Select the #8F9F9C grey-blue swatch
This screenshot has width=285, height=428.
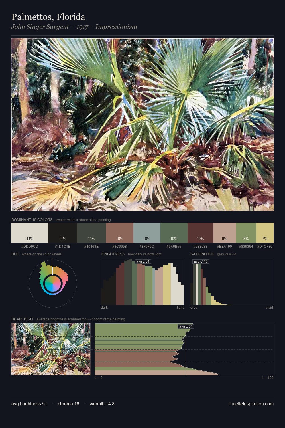(147, 233)
